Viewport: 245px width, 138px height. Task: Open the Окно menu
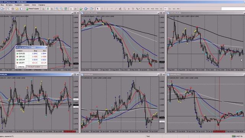[x=34, y=5]
